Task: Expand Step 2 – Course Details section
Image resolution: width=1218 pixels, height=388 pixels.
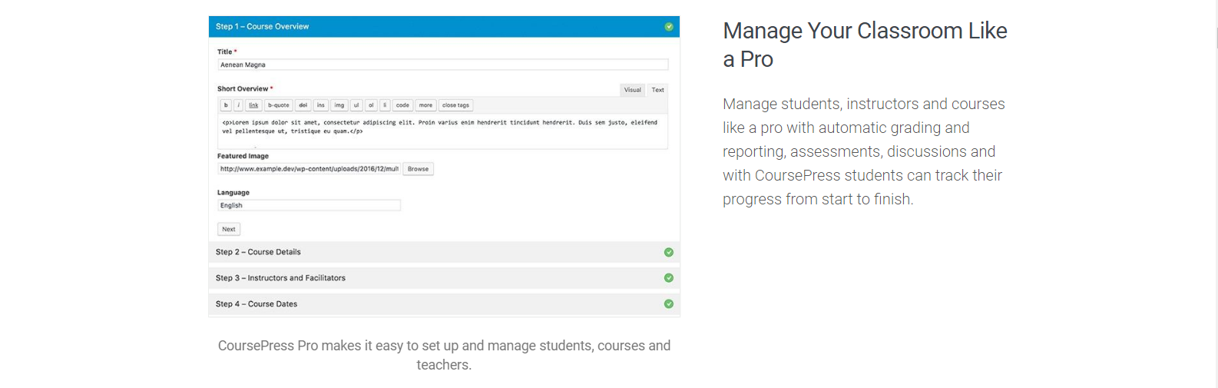Action: click(x=444, y=252)
